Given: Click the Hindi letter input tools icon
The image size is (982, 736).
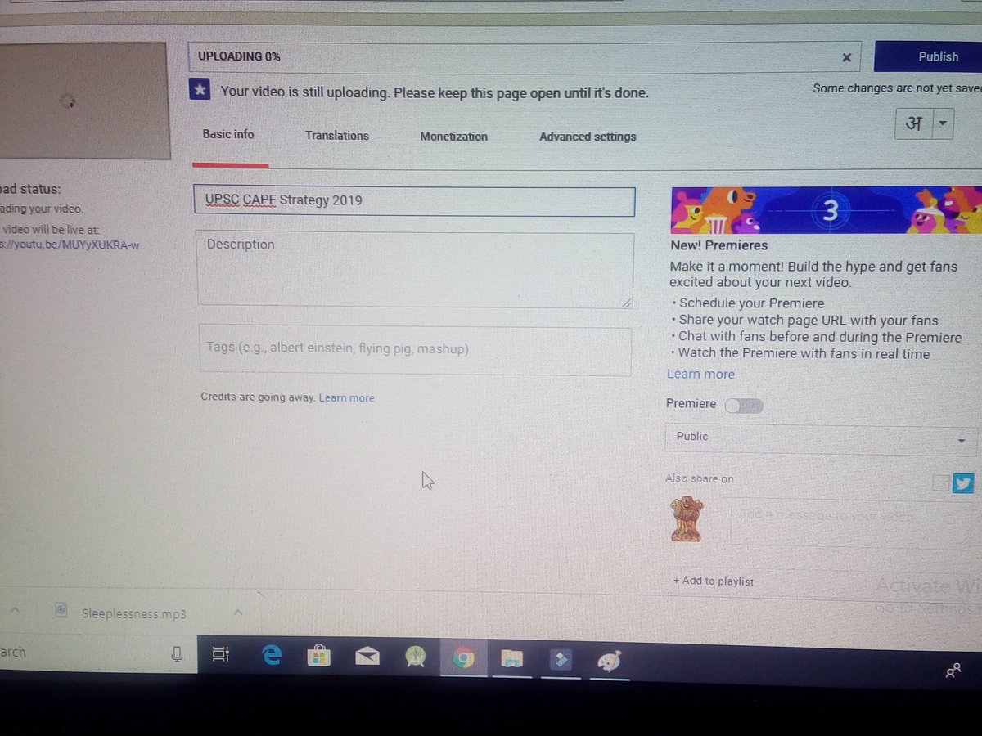Looking at the screenshot, I should (914, 123).
